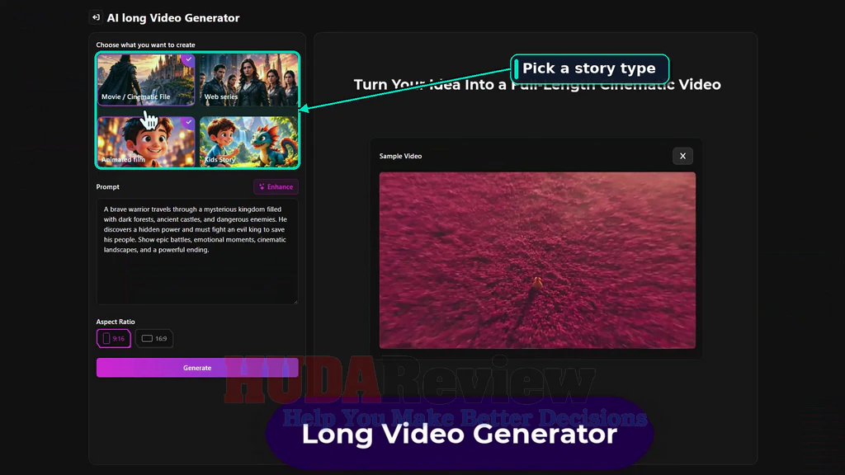Click the sparkle icon in the Enhance button

tap(262, 187)
